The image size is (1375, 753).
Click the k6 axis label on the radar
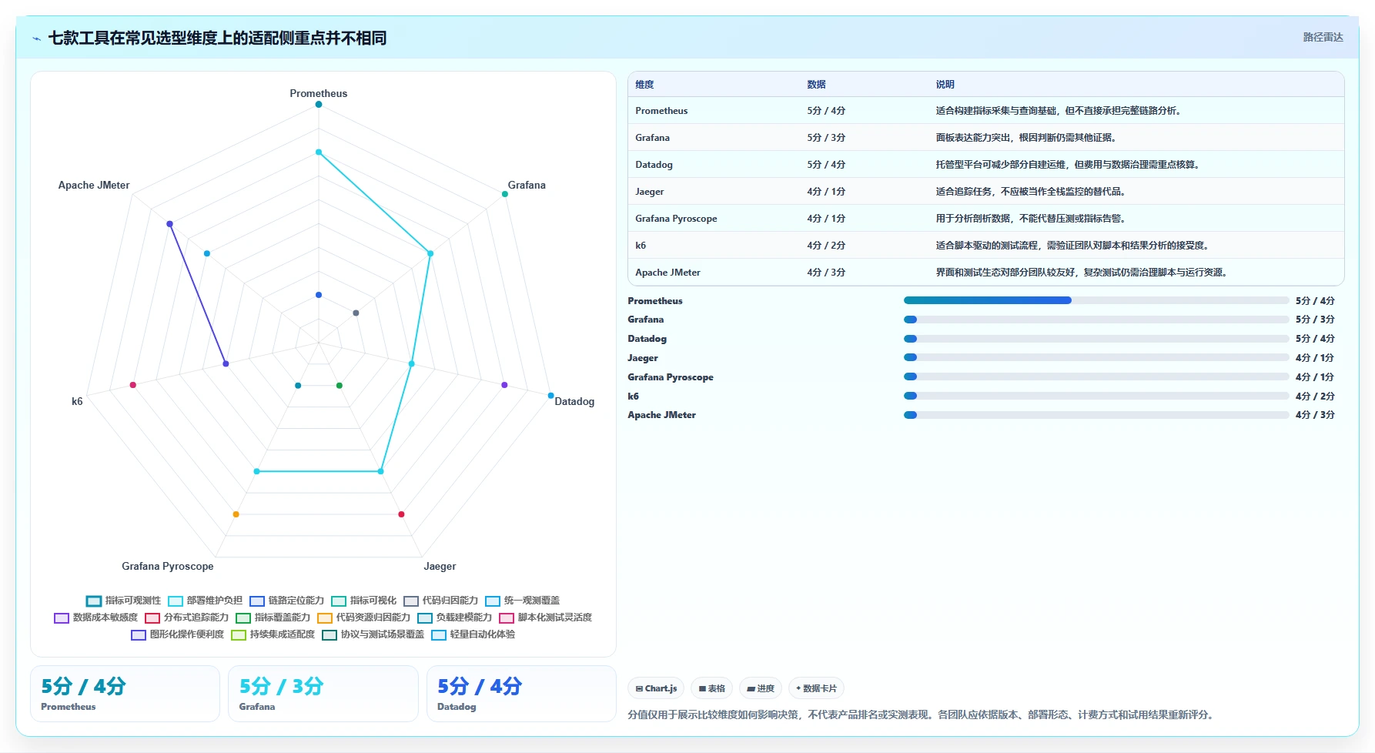(x=77, y=401)
